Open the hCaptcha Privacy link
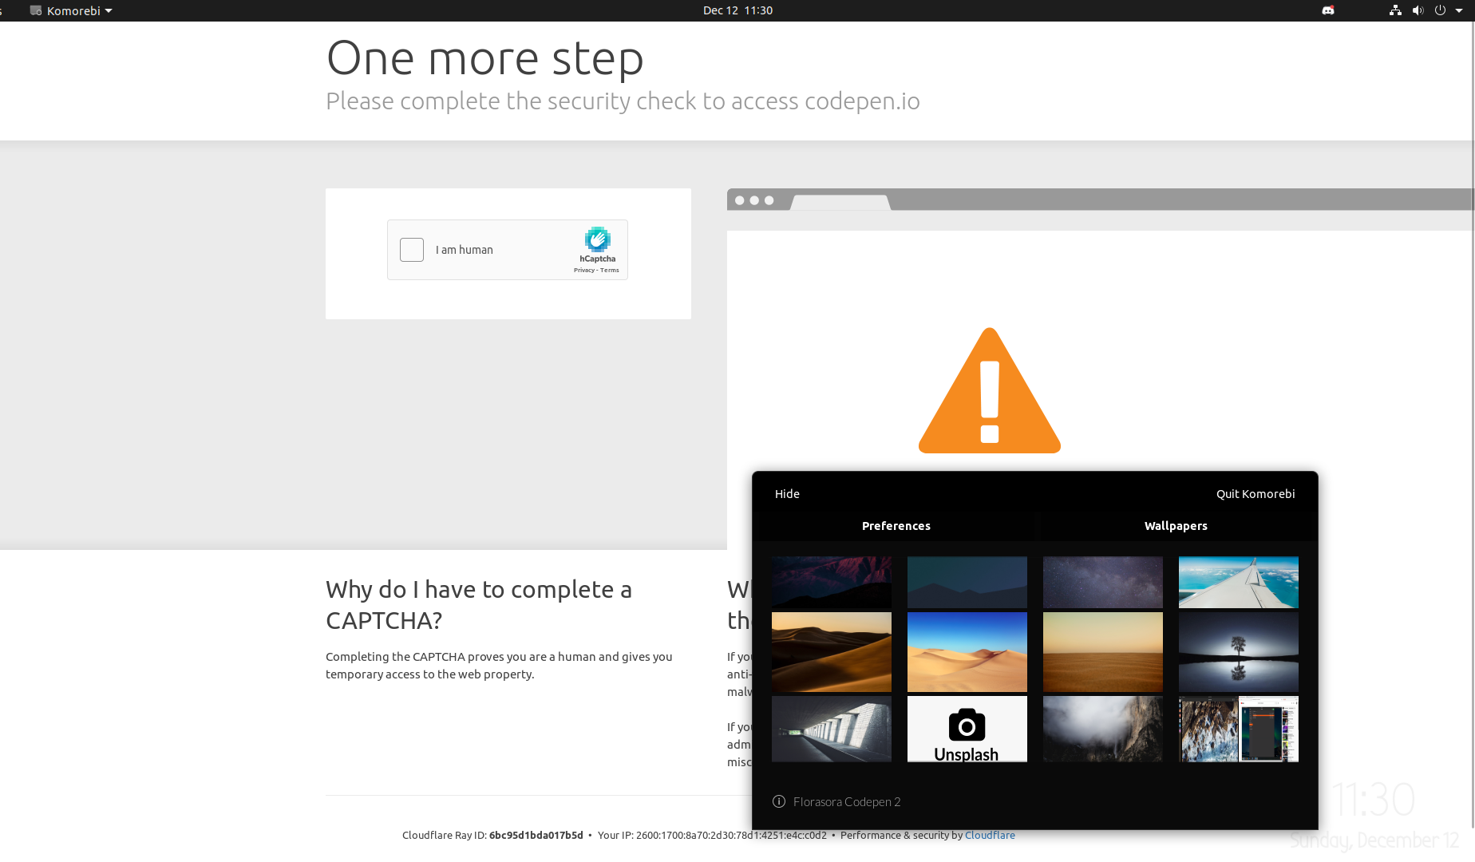 583,271
